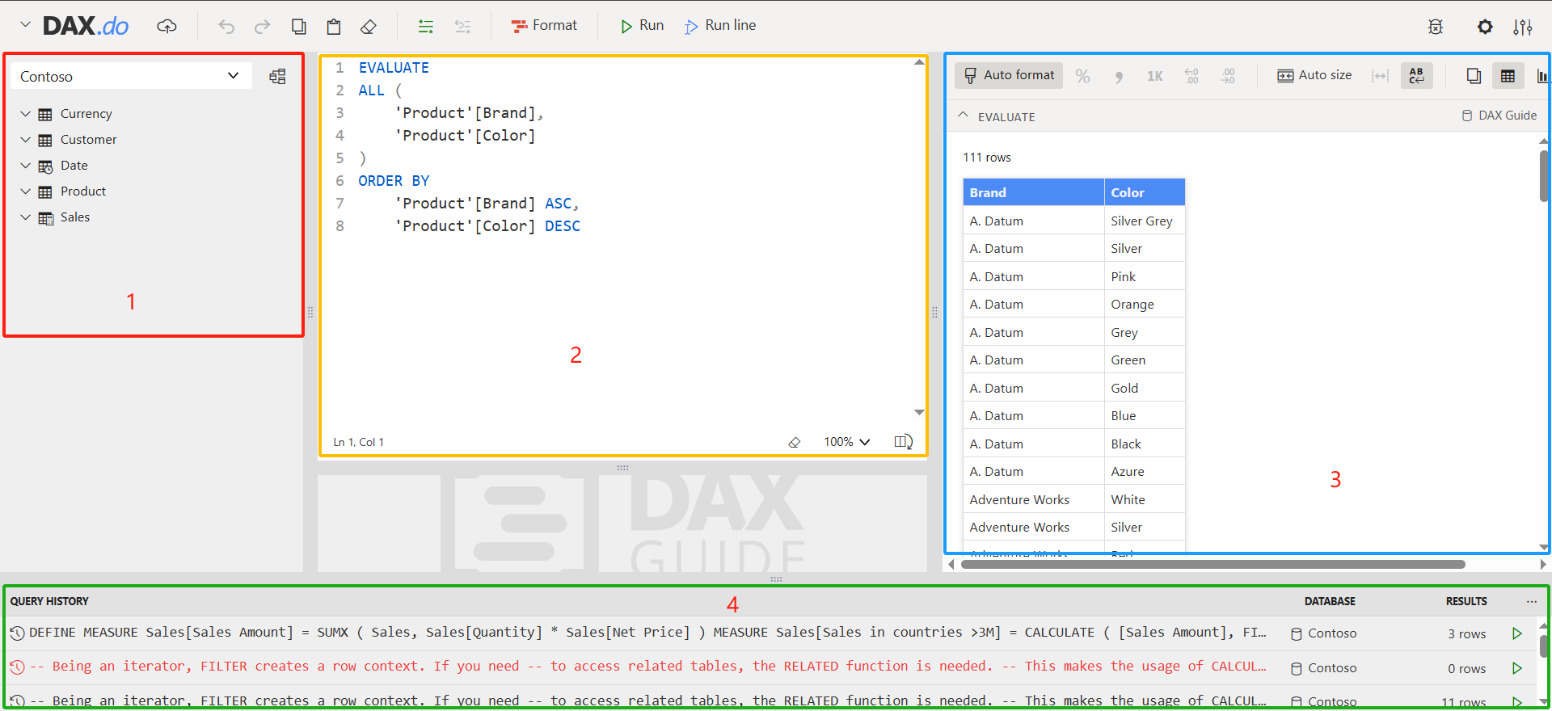The image size is (1552, 711).
Task: Click the RESULTS column header in Query History
Action: click(1466, 601)
